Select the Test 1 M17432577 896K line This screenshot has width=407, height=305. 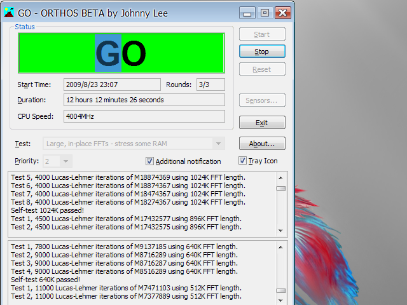pos(126,219)
